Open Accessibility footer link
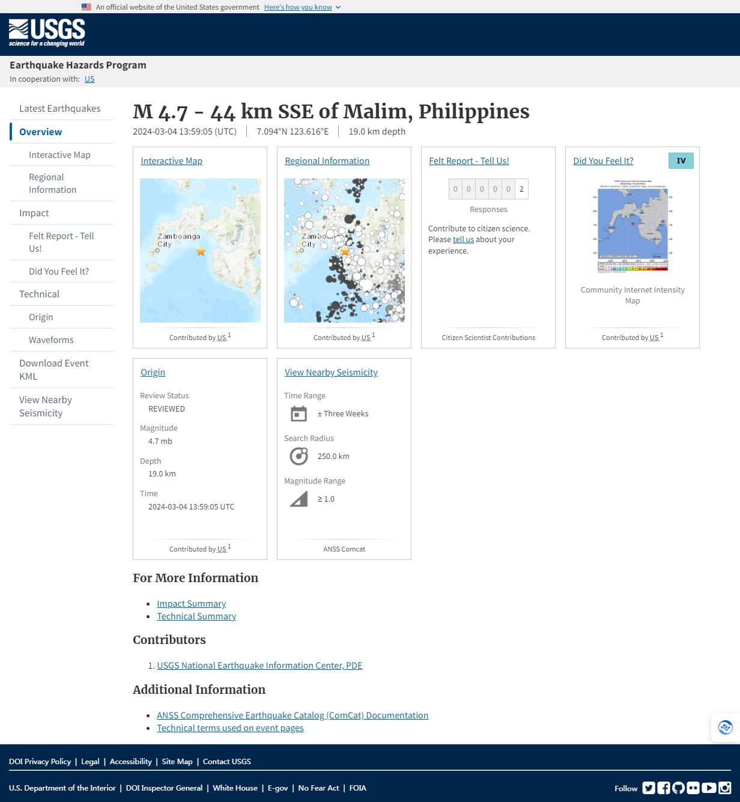The height and width of the screenshot is (802, 740). [x=130, y=762]
